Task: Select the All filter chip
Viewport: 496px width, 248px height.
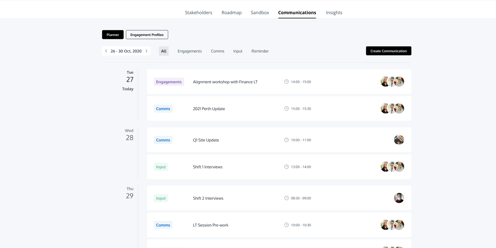Action: 163,51
